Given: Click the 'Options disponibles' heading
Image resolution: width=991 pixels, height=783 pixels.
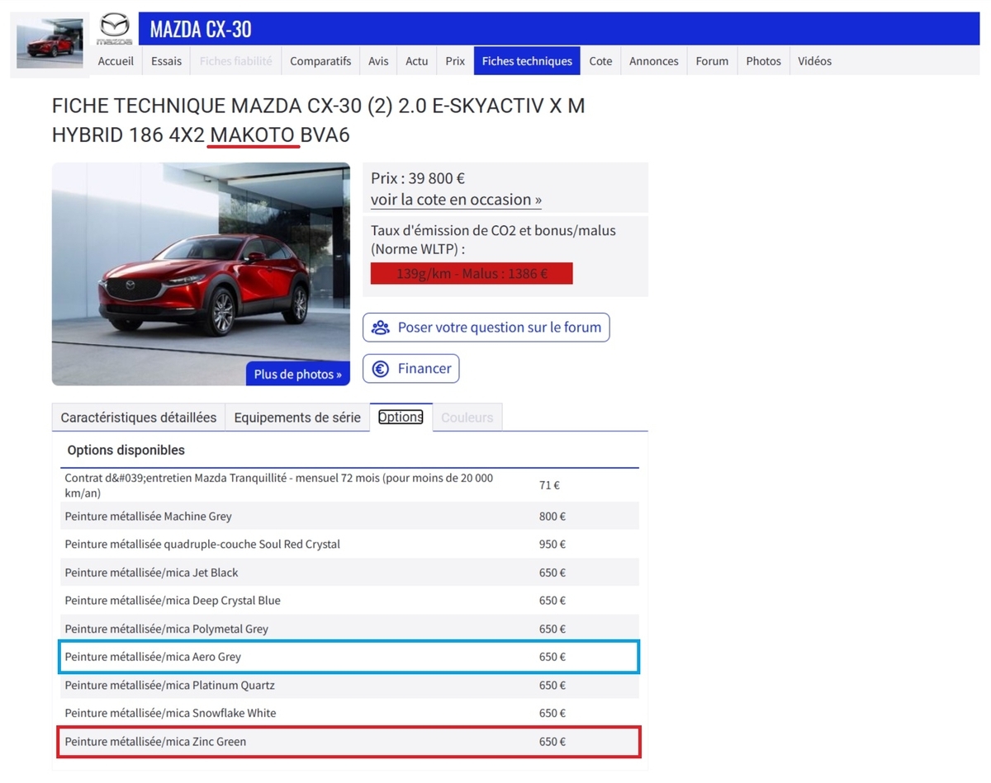Looking at the screenshot, I should (x=126, y=450).
